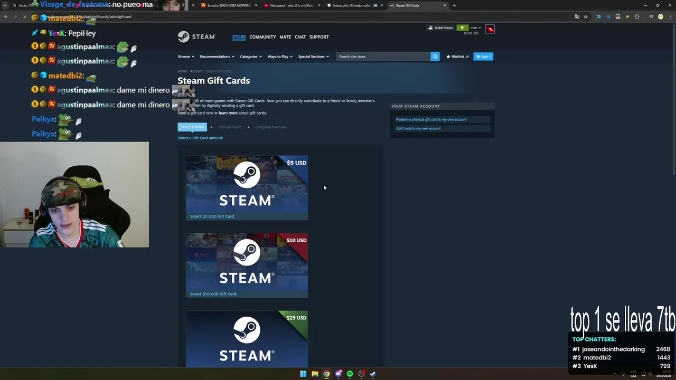Click the $0.00 USD wallet balance
The height and width of the screenshot is (380, 676).
coord(471,33)
